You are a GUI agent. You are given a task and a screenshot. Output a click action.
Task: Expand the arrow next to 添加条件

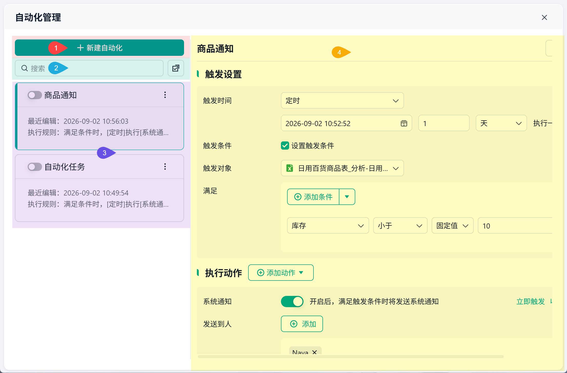(347, 197)
